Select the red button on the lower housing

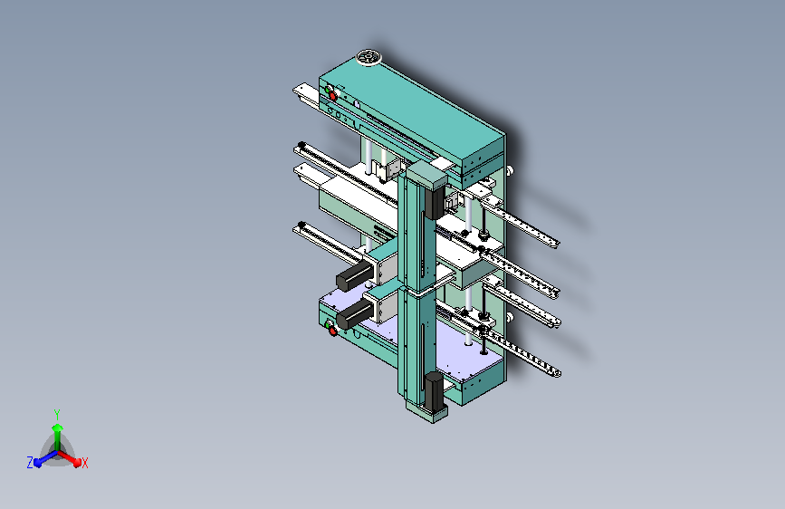click(x=333, y=331)
